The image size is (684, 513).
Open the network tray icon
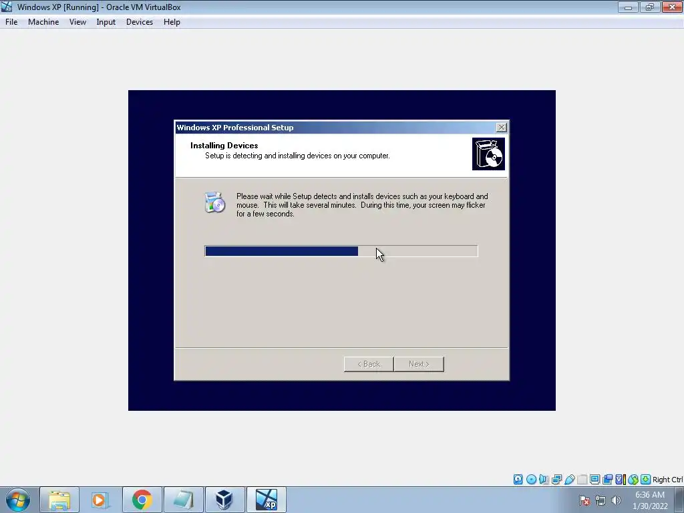[x=601, y=500]
